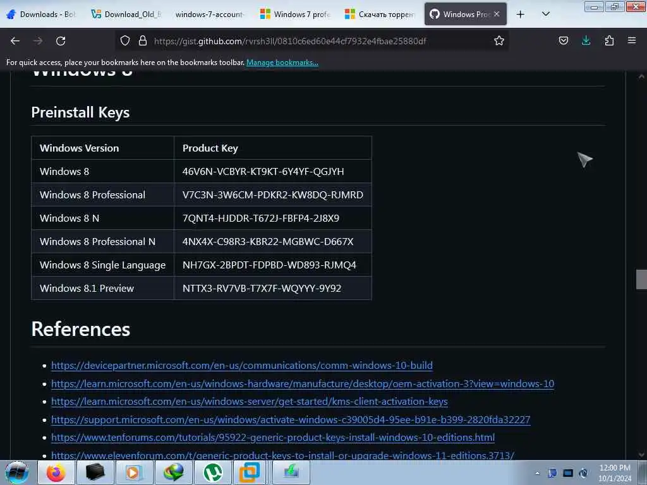Click the network monitor tray icon
This screenshot has height=485, width=647.
click(568, 473)
